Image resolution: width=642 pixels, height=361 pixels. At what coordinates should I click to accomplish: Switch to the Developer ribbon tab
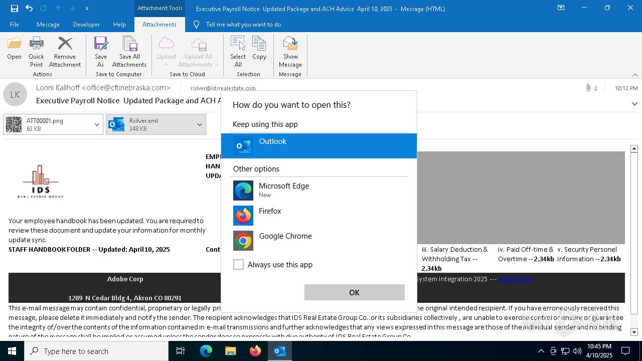(x=86, y=25)
